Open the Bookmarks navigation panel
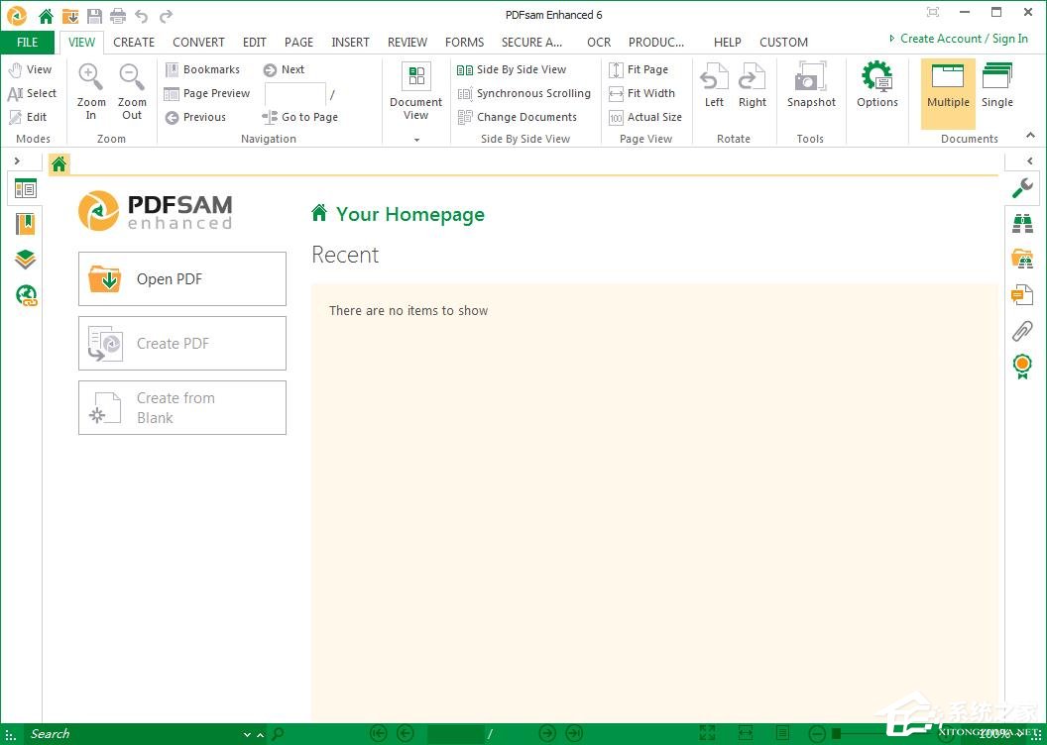 click(x=202, y=69)
